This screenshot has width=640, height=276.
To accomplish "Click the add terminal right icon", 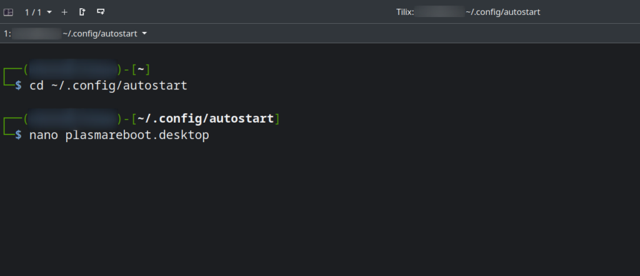I will coord(82,12).
